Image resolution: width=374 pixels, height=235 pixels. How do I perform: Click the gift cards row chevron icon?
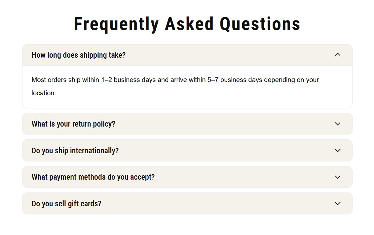pos(338,204)
